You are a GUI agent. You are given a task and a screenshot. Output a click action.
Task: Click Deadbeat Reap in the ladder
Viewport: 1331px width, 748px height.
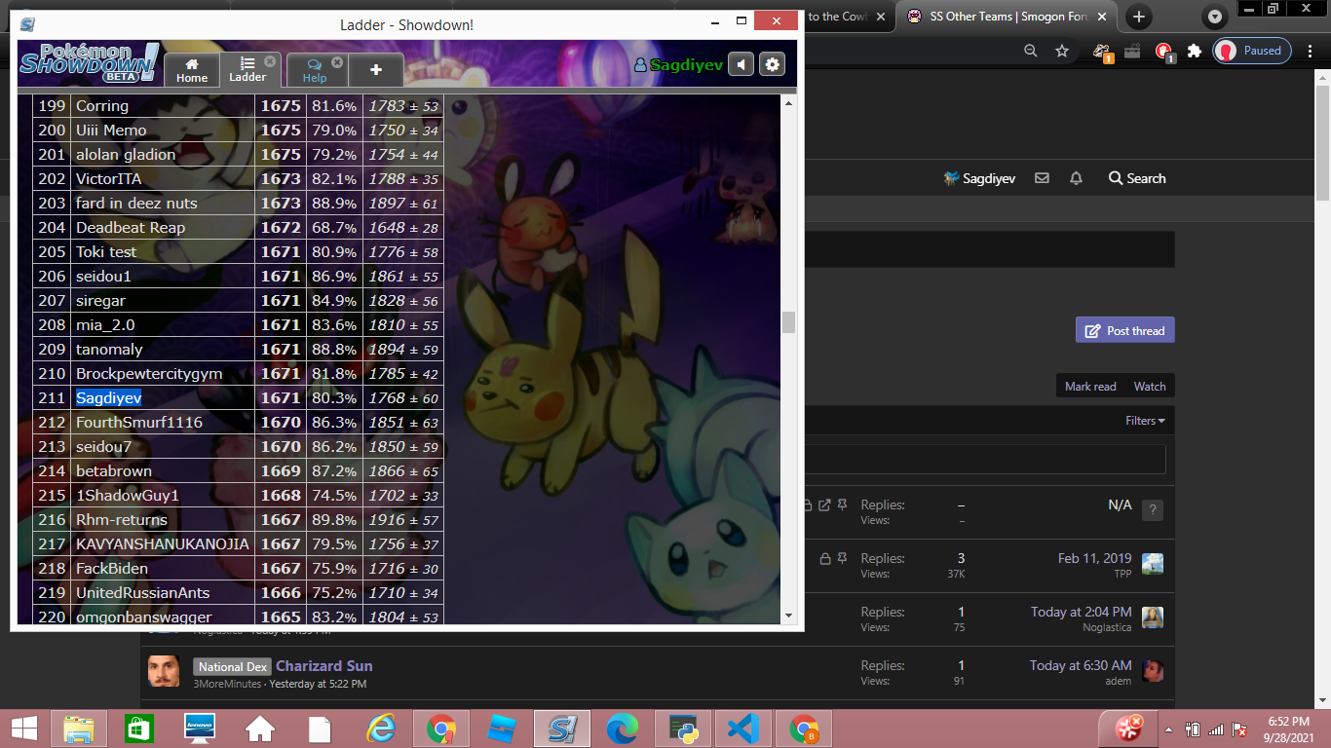click(131, 228)
